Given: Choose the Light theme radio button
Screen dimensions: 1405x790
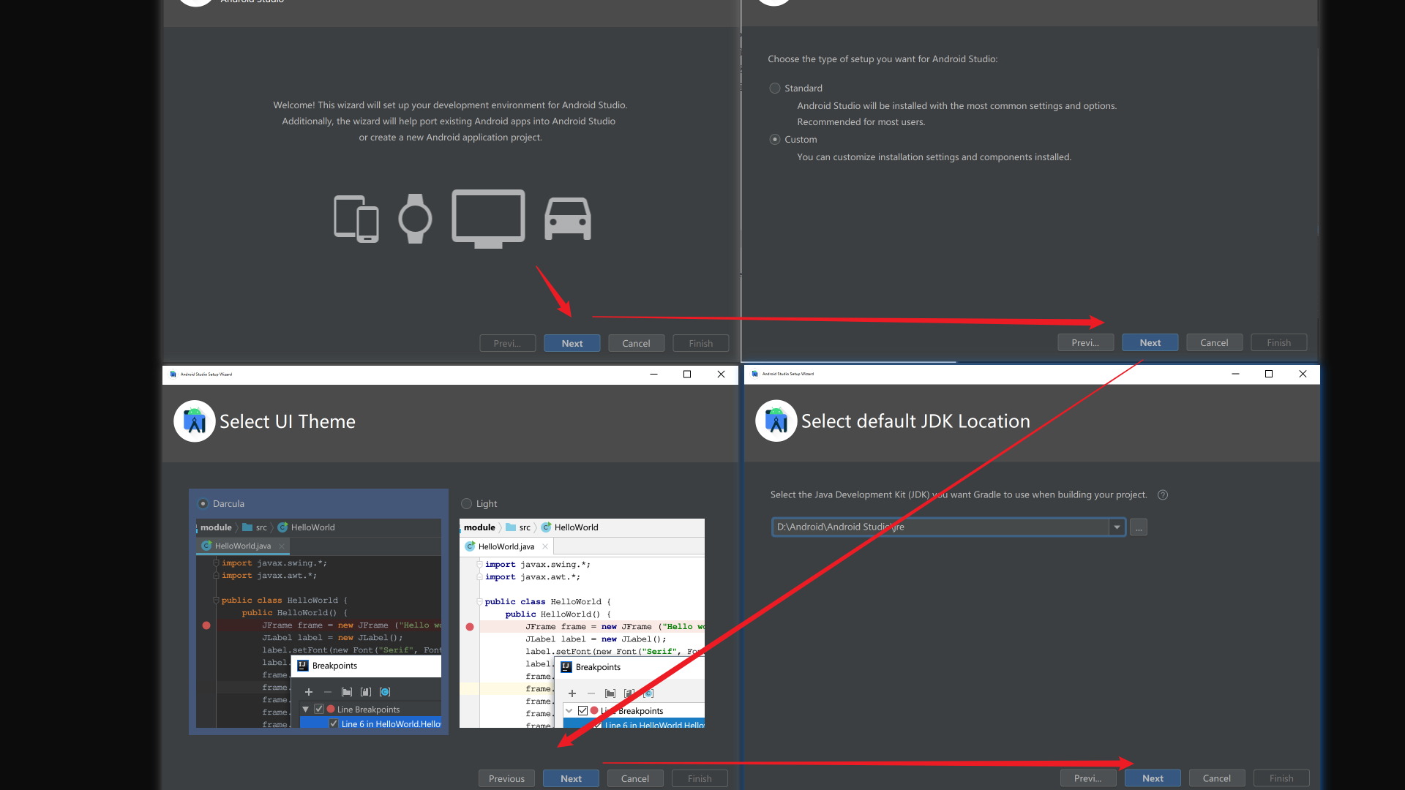Looking at the screenshot, I should pos(467,504).
